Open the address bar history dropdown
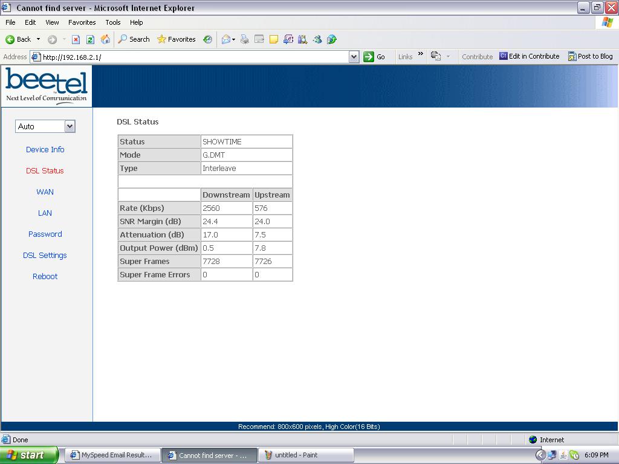 point(354,57)
